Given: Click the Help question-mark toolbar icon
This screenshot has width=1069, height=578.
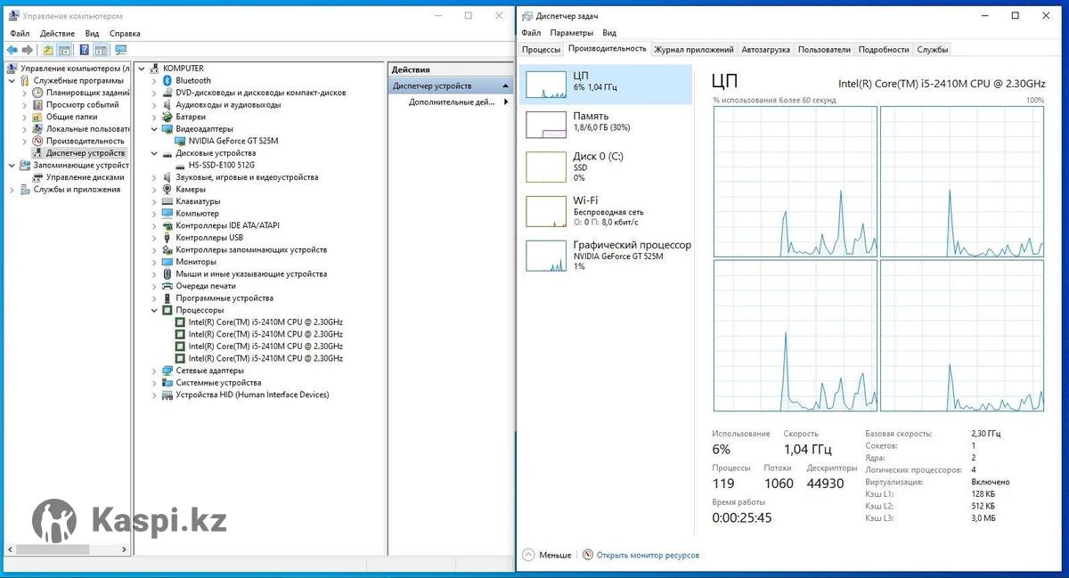Looking at the screenshot, I should coord(85,50).
